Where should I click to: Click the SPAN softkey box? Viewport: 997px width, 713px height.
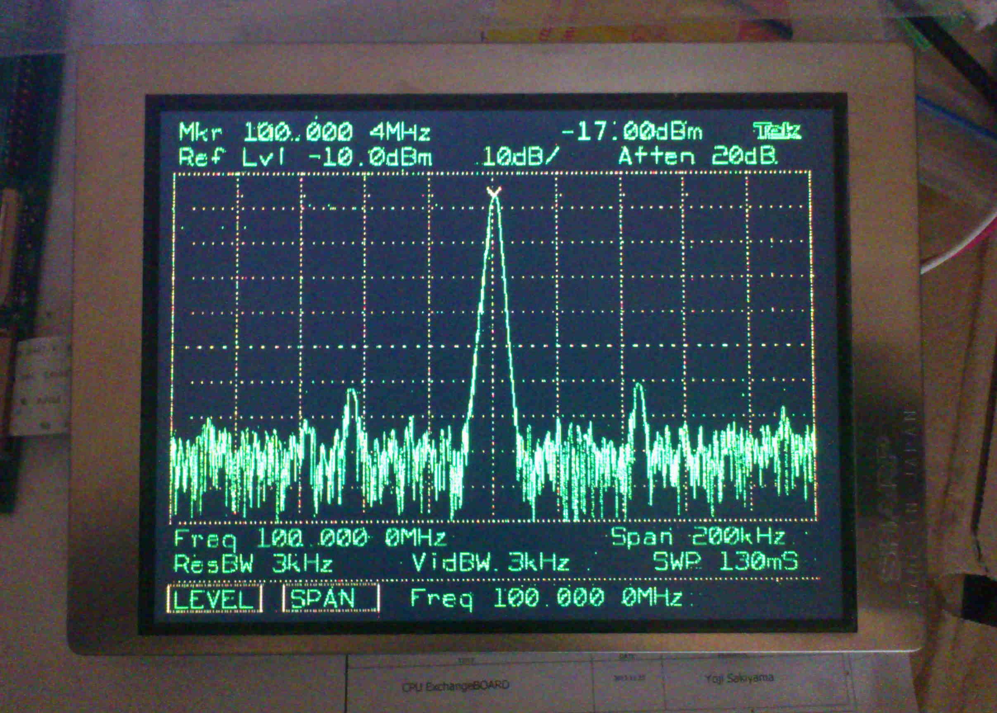point(330,599)
